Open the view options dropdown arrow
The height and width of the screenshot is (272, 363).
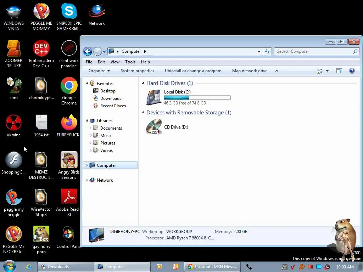coord(327,71)
